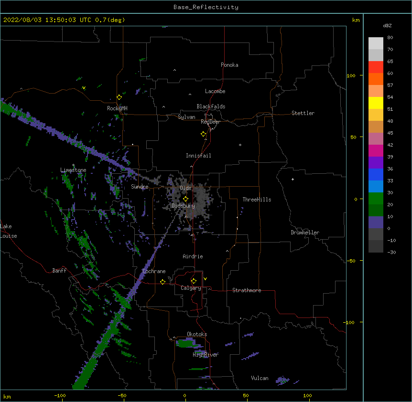This screenshot has width=412, height=402.
Task: Click the Lake Louise label
Action: click(x=9, y=231)
